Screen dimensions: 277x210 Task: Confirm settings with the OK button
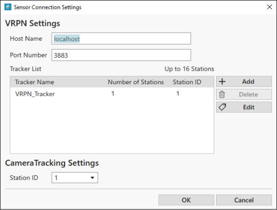pyautogui.click(x=186, y=200)
